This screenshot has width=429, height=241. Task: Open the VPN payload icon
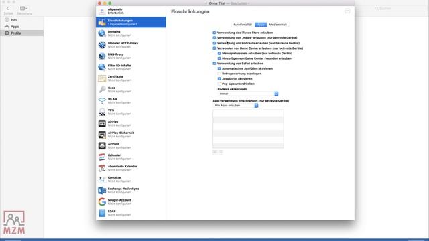(102, 112)
